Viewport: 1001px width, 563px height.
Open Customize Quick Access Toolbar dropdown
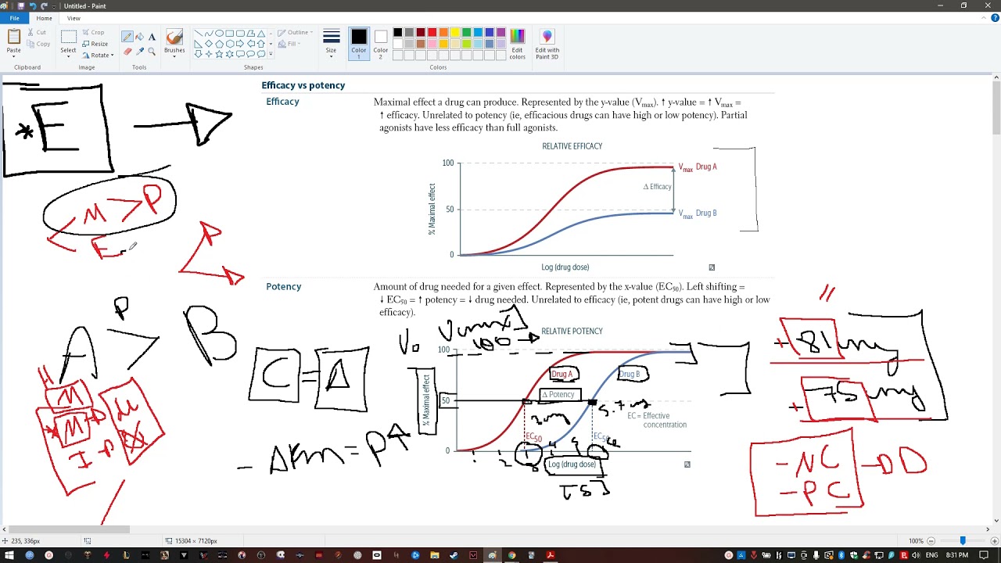click(56, 5)
